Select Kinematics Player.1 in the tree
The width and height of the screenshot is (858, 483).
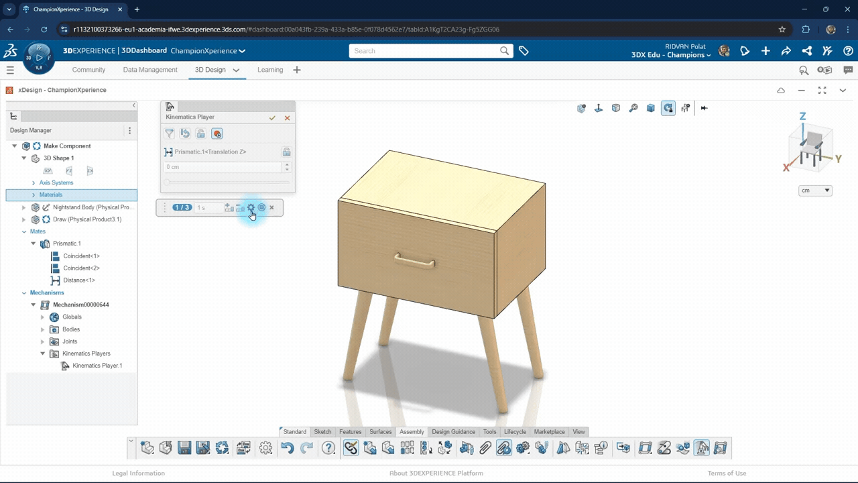(x=97, y=366)
